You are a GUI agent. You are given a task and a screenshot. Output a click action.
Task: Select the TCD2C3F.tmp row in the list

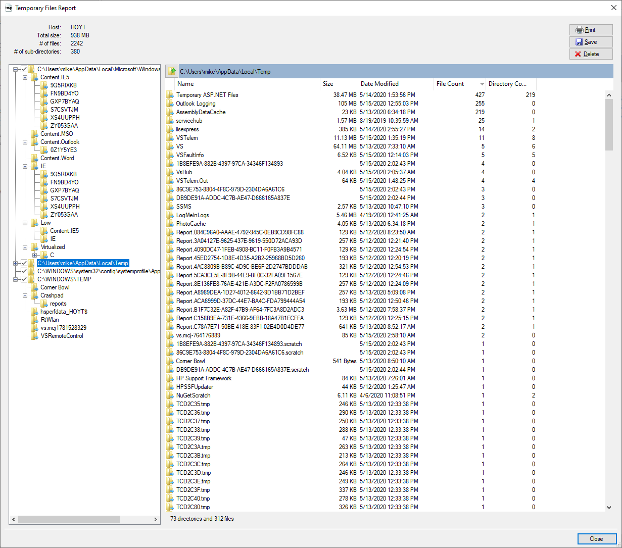point(351,490)
